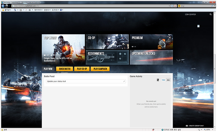The image size is (217, 132).
Task: Expand the Home button dropdown arrow
Action: click(x=18, y=10)
